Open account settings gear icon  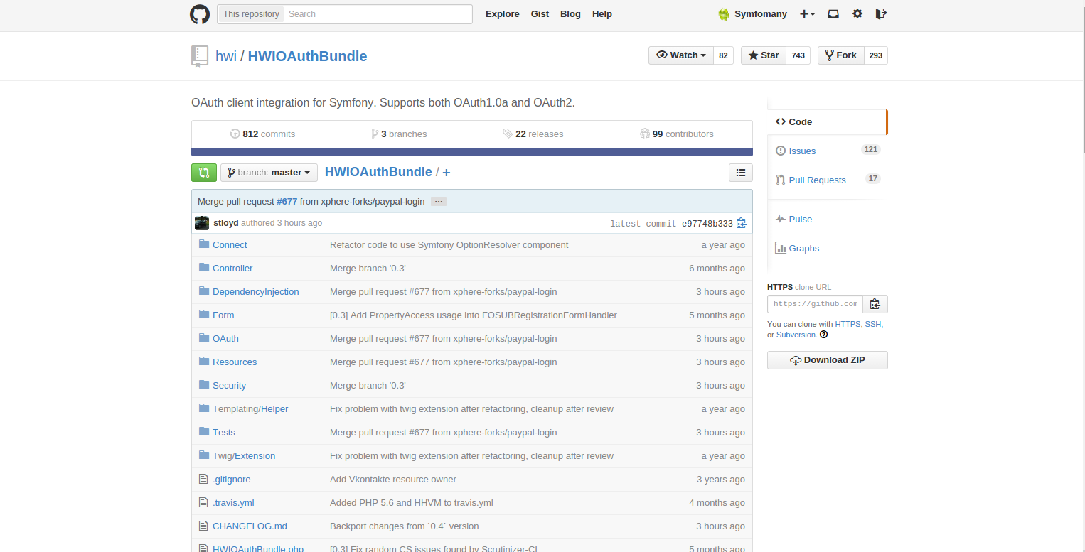(x=857, y=13)
